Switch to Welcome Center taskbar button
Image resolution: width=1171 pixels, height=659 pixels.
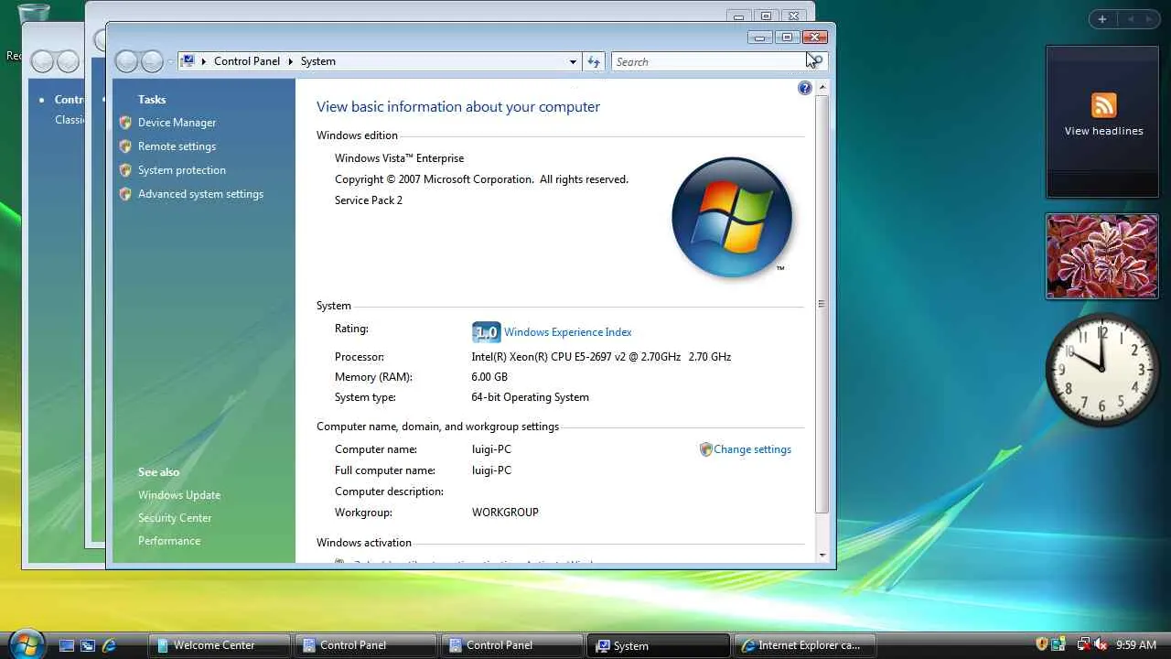tap(219, 645)
